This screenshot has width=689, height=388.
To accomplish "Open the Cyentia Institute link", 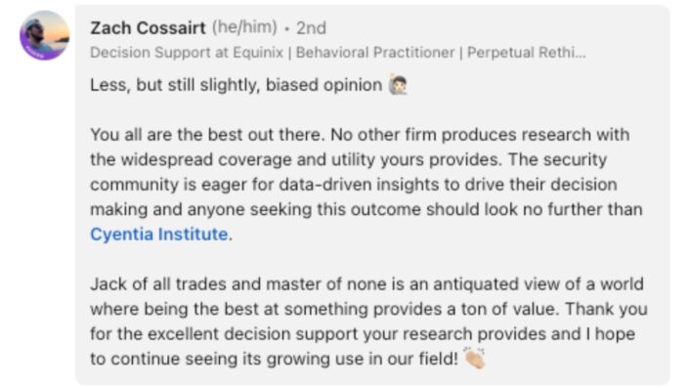I will point(159,235).
